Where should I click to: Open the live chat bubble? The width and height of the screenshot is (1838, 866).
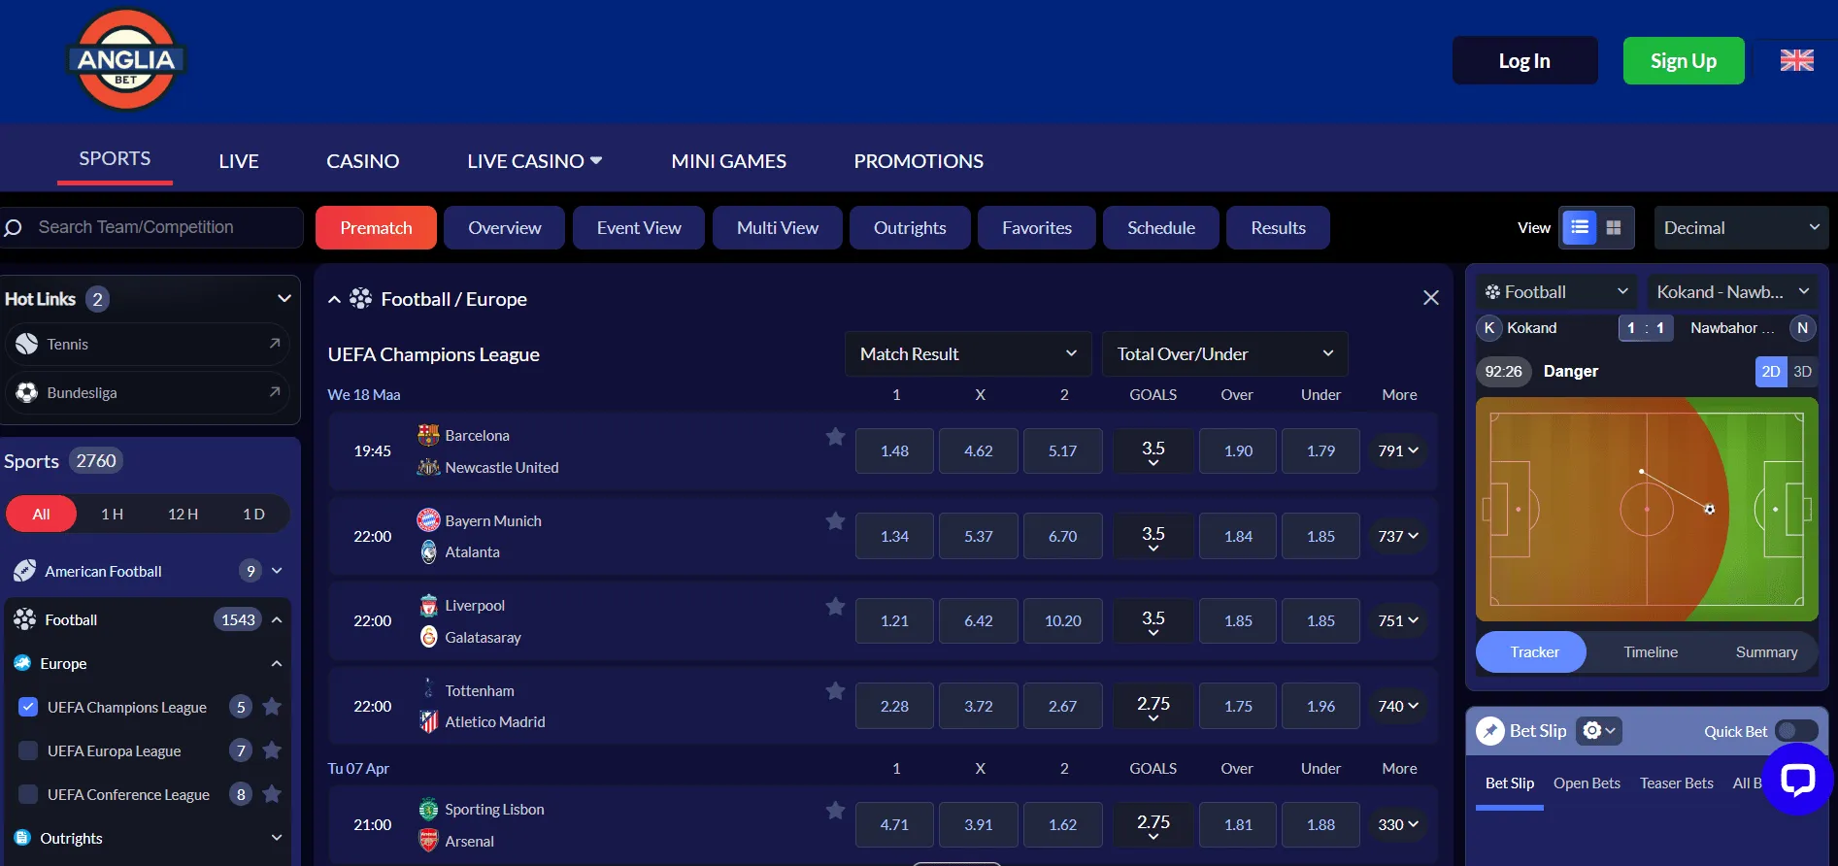point(1796,779)
